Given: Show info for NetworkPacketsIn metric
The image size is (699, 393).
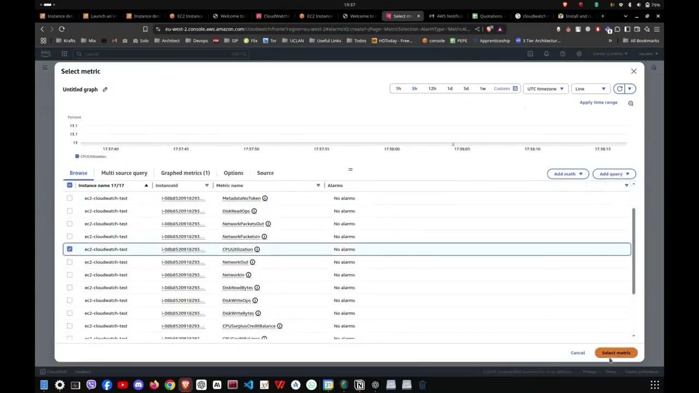Looking at the screenshot, I should click(x=264, y=236).
